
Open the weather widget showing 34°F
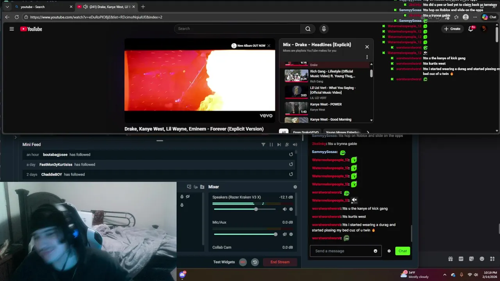[x=414, y=275]
